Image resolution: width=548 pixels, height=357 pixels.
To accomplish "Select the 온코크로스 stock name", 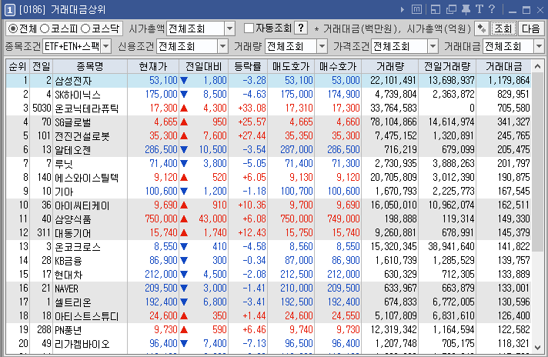I will tap(78, 247).
